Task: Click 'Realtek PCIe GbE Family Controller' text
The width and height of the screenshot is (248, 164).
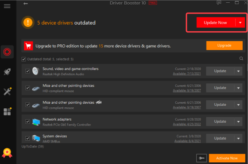Action: pyautogui.click(x=67, y=125)
